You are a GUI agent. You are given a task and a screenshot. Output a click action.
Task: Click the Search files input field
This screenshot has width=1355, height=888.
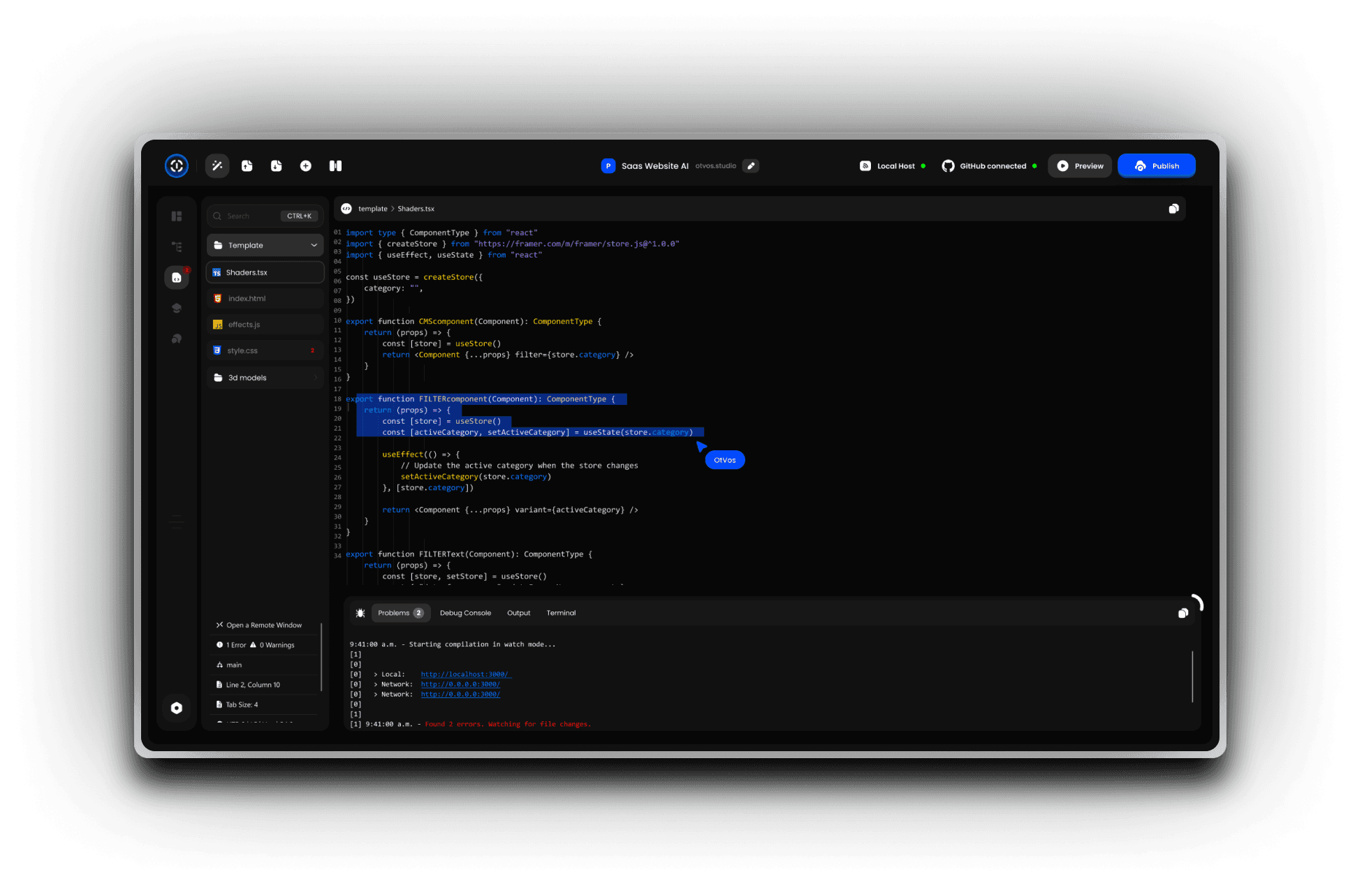(x=265, y=216)
